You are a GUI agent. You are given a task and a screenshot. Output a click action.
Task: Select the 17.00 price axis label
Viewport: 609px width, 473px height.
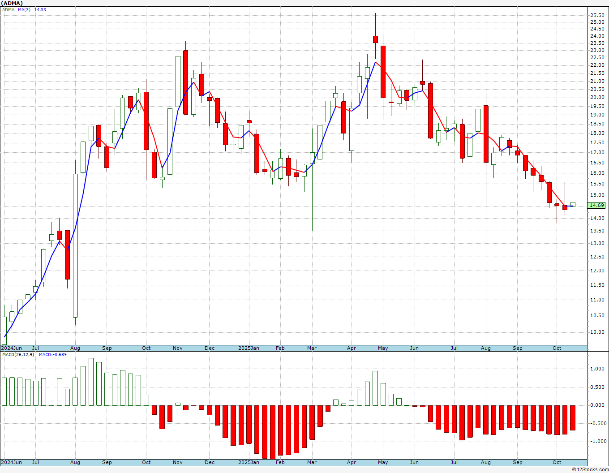tap(597, 152)
